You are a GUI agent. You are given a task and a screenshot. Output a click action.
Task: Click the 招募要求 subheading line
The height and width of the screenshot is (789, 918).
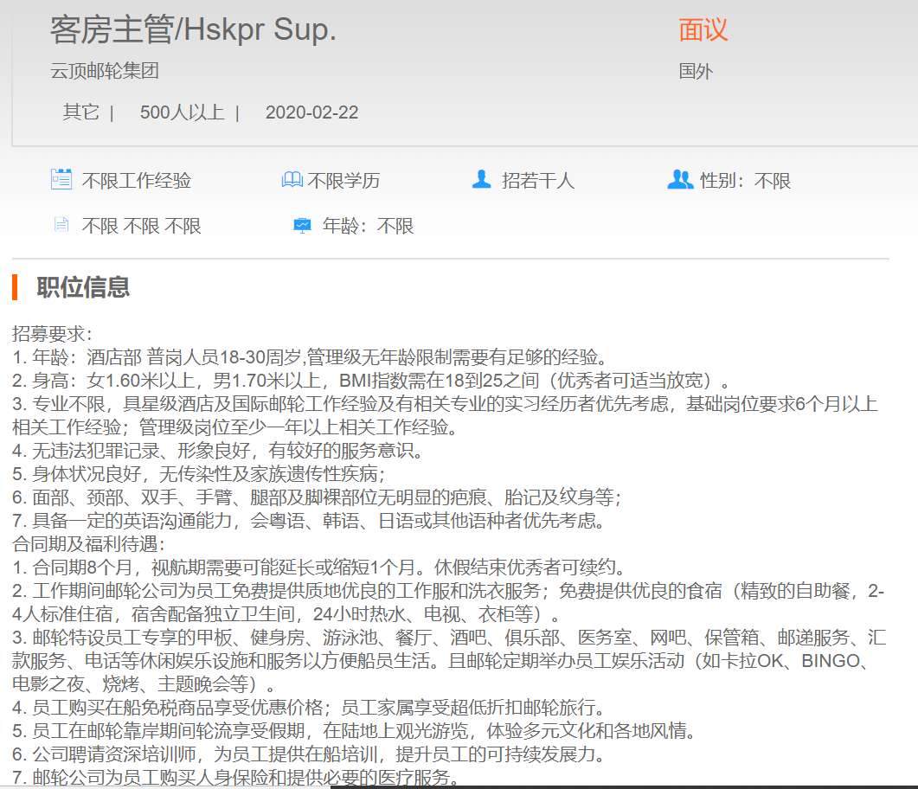click(x=52, y=334)
